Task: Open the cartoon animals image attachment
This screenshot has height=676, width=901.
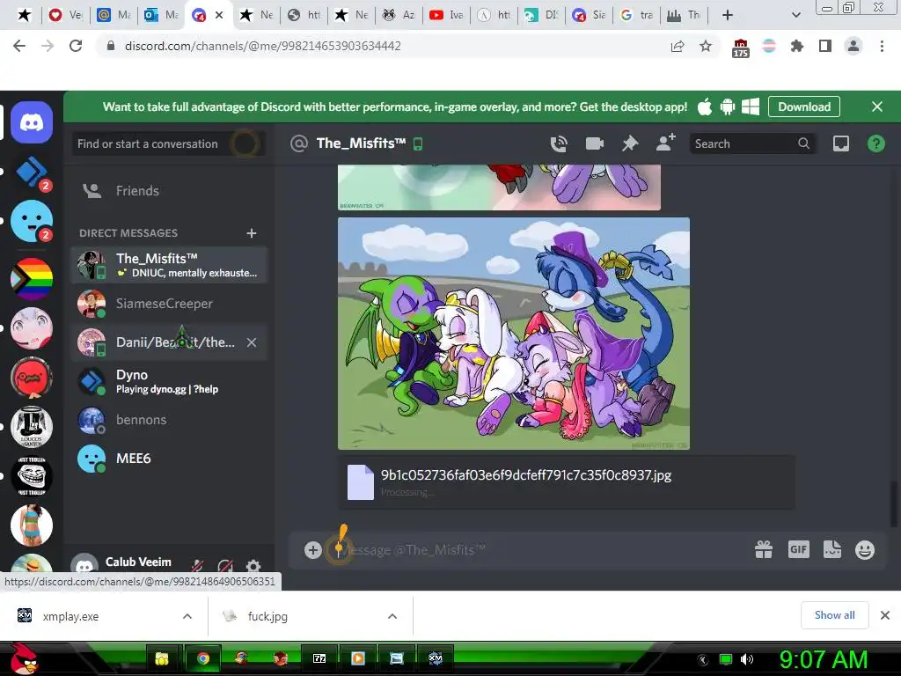Action: (514, 334)
